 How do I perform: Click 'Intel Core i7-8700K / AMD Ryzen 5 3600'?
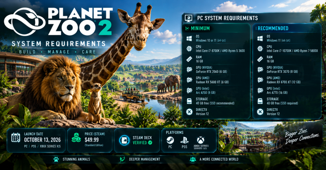pyautogui.click(x=220, y=51)
